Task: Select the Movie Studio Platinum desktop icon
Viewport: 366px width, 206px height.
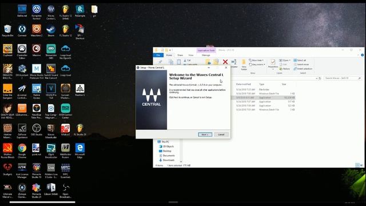Action: (x=37, y=72)
